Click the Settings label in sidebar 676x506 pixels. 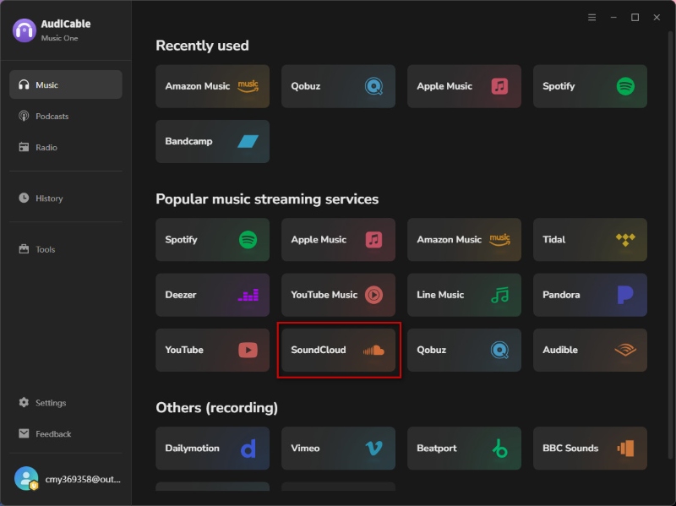pos(51,403)
